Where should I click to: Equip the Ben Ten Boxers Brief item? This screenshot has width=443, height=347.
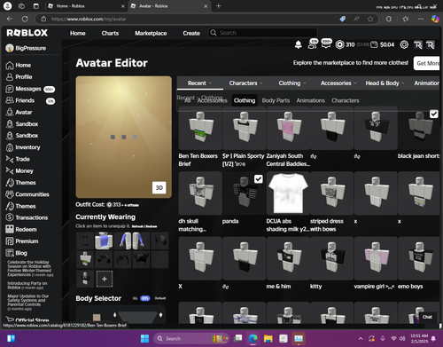coord(200,129)
